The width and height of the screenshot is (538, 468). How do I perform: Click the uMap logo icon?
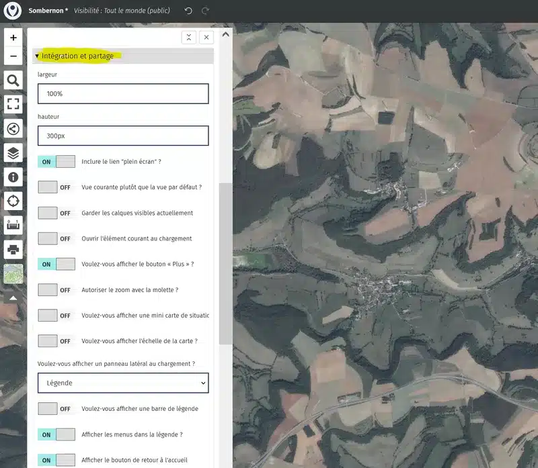[x=13, y=11]
